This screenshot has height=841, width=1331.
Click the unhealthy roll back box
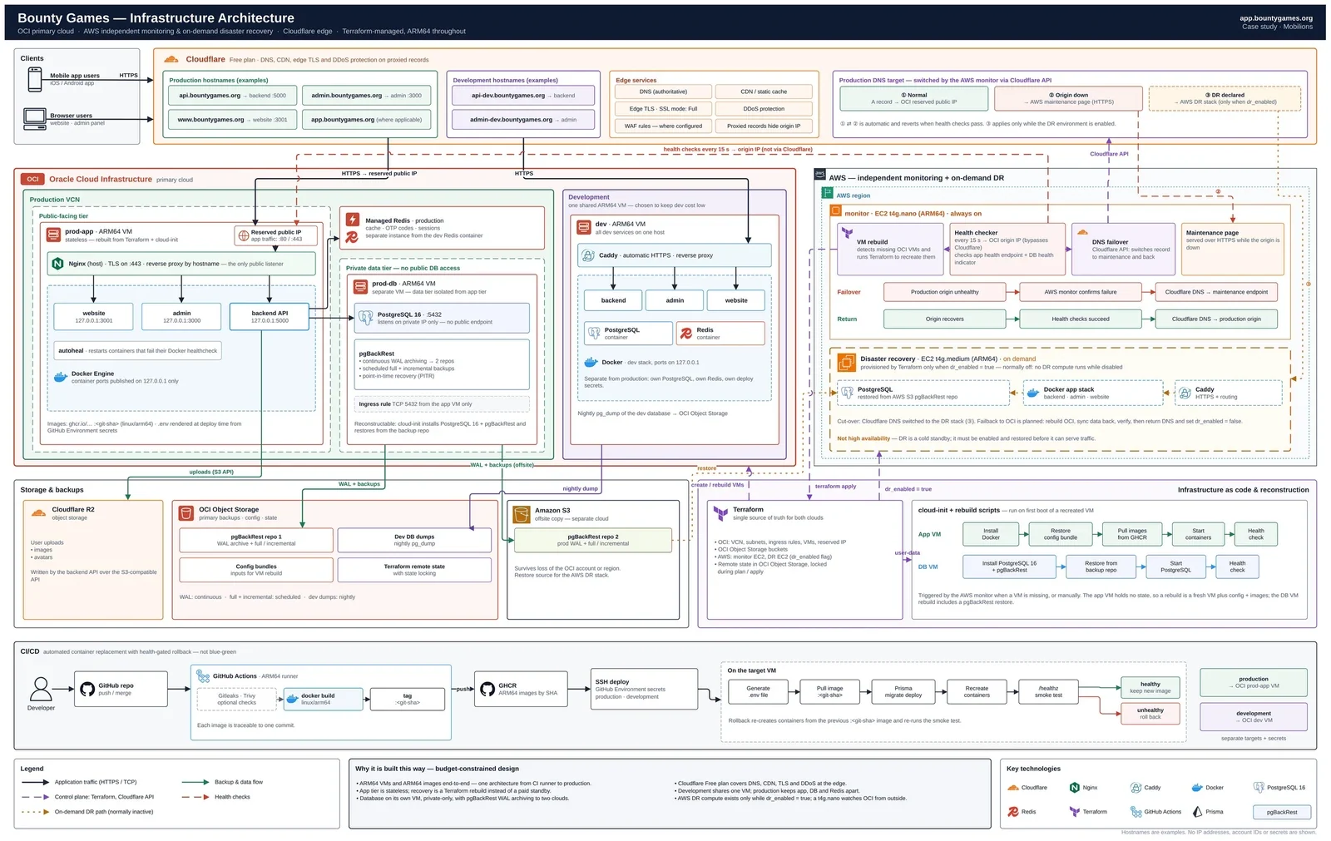tap(1150, 714)
